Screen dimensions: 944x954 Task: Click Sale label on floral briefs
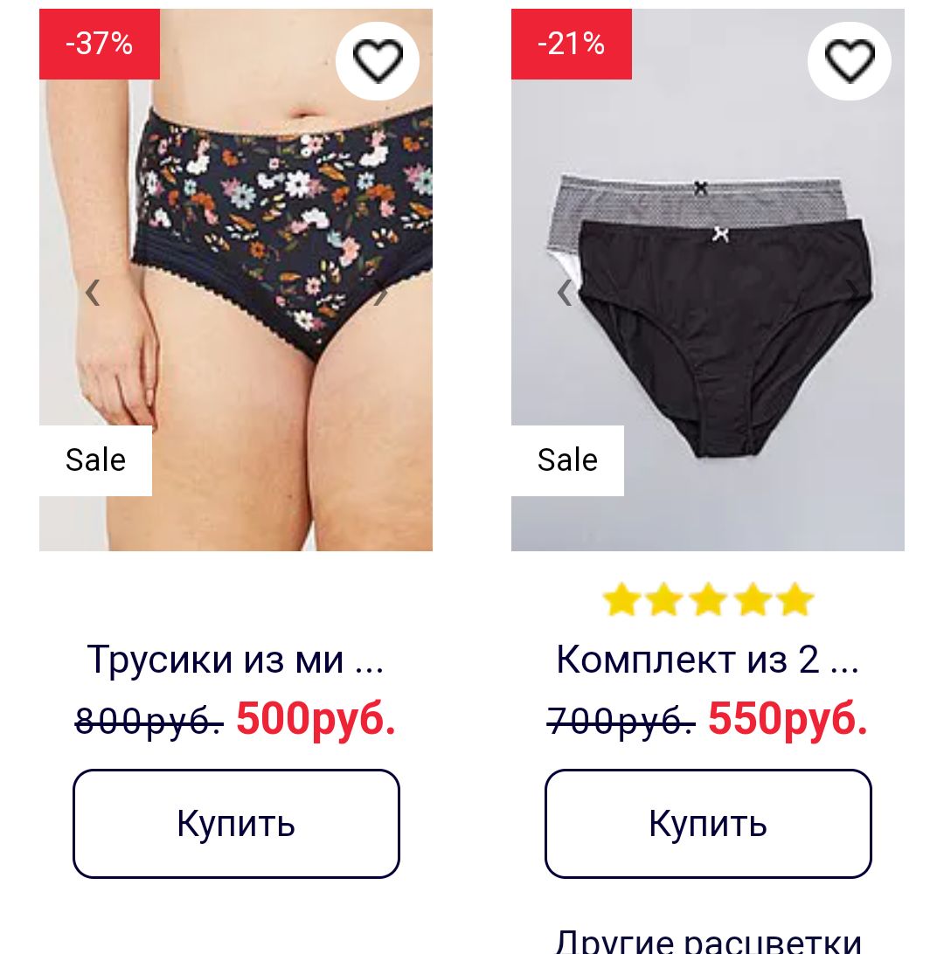(95, 460)
